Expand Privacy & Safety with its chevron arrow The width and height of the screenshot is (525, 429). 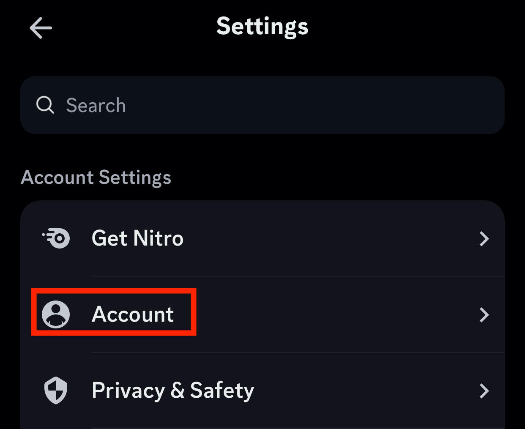[x=484, y=391]
